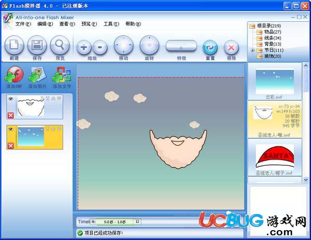Pick the 圣诞老人-帽子.swf Santa hat thumbnail
The width and height of the screenshot is (311, 240).
(x=275, y=157)
